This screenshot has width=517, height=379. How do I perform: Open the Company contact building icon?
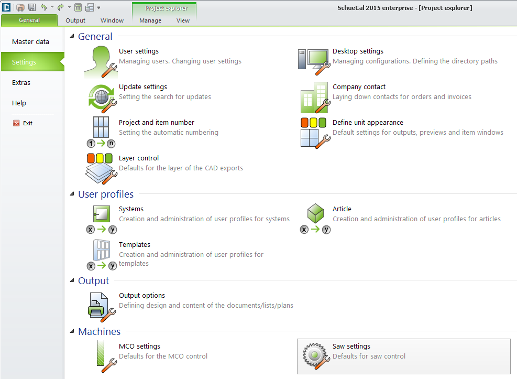click(x=314, y=98)
